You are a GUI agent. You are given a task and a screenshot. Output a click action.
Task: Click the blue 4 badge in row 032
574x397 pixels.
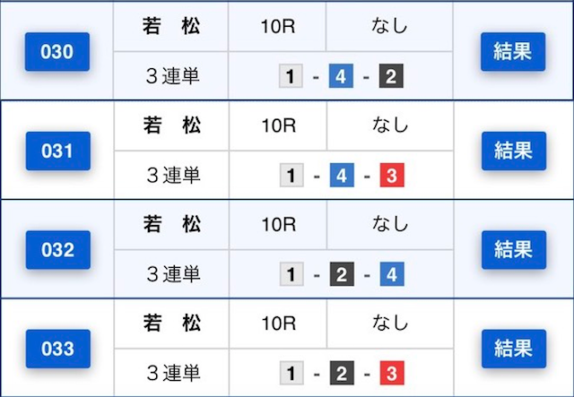pos(392,274)
